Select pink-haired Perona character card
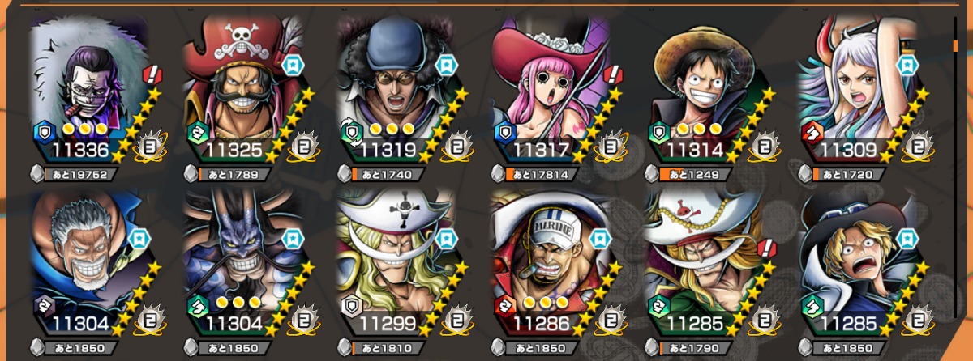 pyautogui.click(x=553, y=91)
